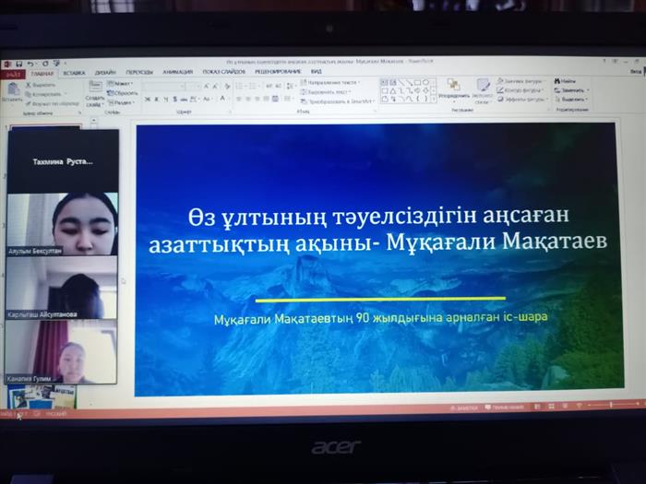Switch to the Вставка (Insert) tab
The image size is (646, 484).
click(x=75, y=72)
